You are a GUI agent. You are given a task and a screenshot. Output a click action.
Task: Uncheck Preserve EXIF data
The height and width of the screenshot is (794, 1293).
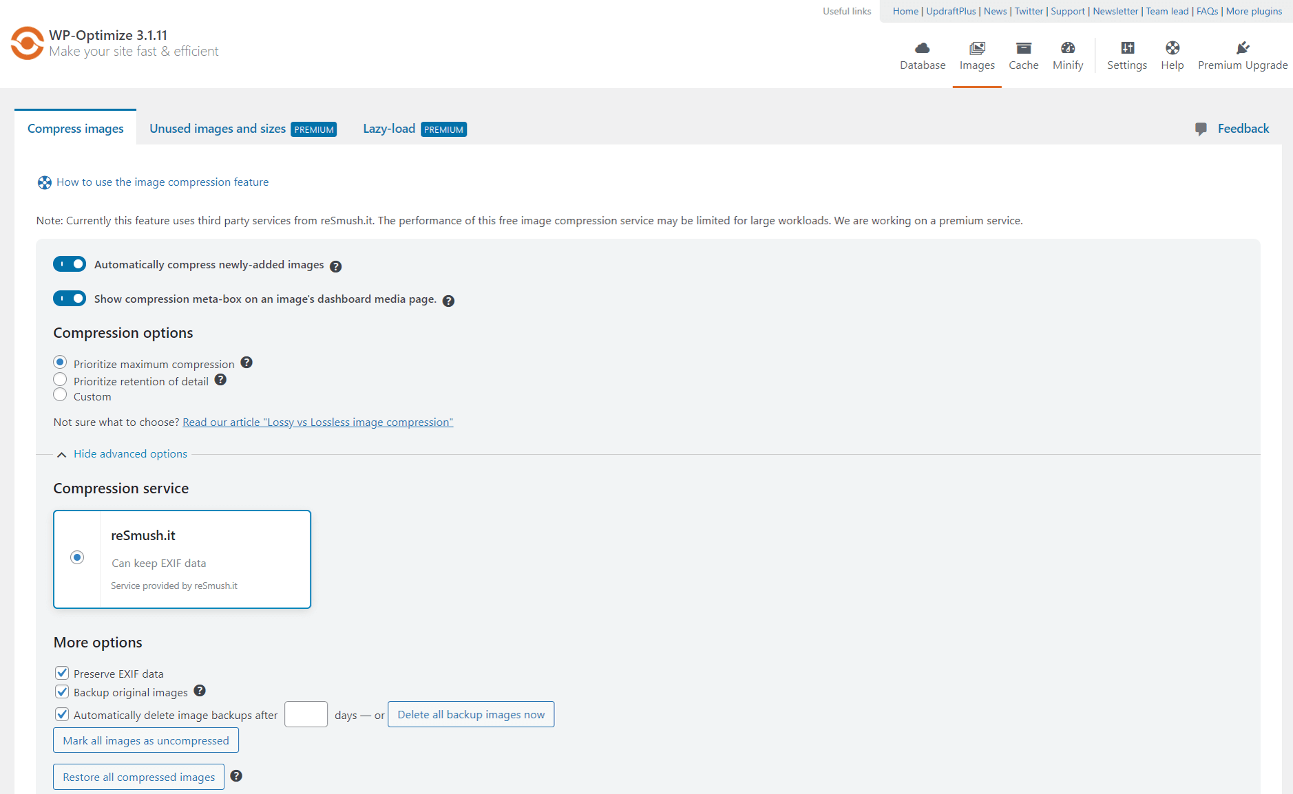tap(62, 673)
